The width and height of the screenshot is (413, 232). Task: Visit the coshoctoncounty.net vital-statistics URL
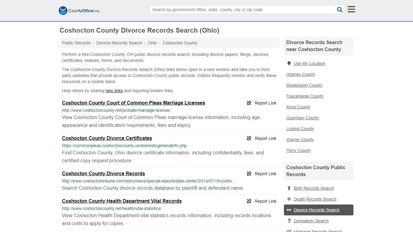tap(112, 208)
